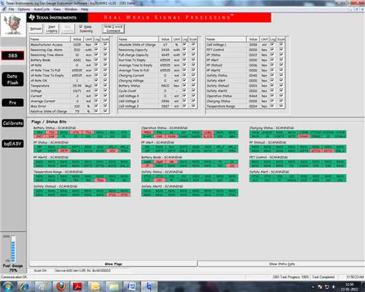
Task: Select the Cell Voltage 1 value 3888
Action: (253, 44)
